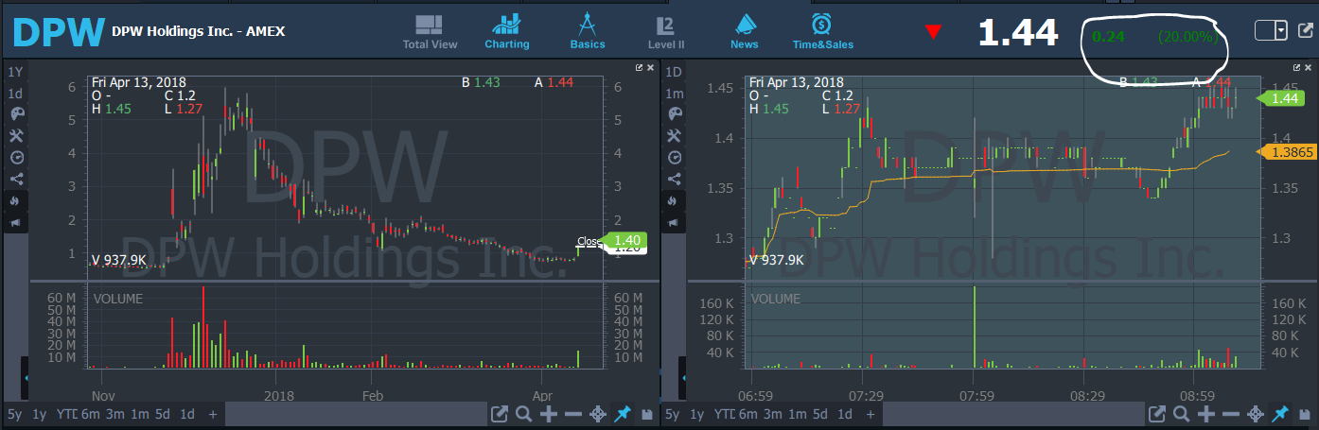1319x430 pixels.
Task: Toggle the pin on left chart toolbar
Action: 622,414
